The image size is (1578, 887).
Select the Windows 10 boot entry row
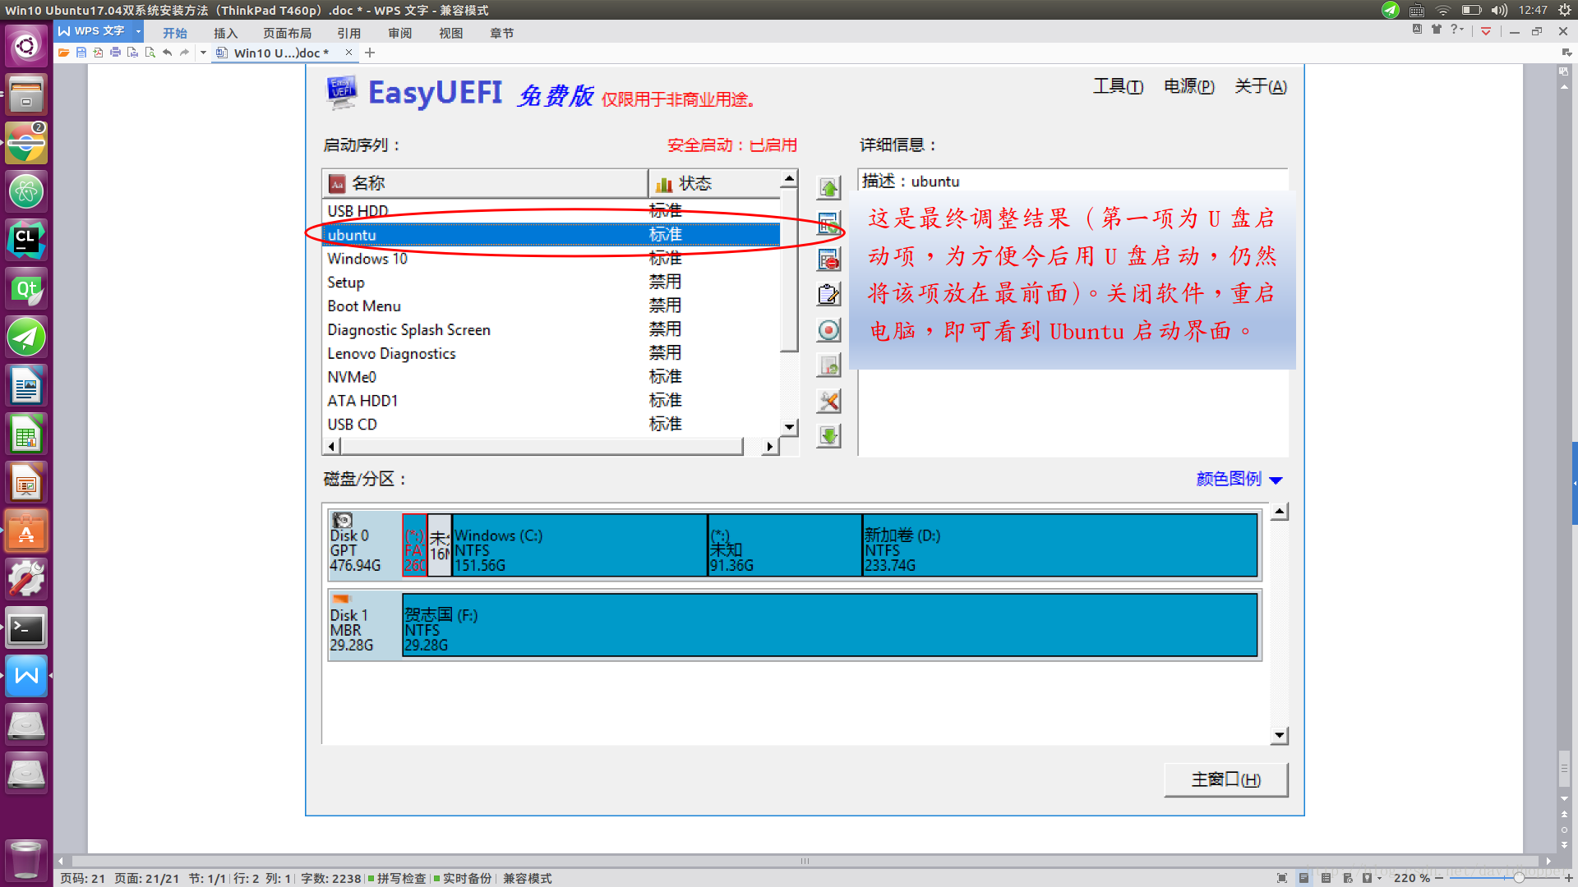pos(551,259)
